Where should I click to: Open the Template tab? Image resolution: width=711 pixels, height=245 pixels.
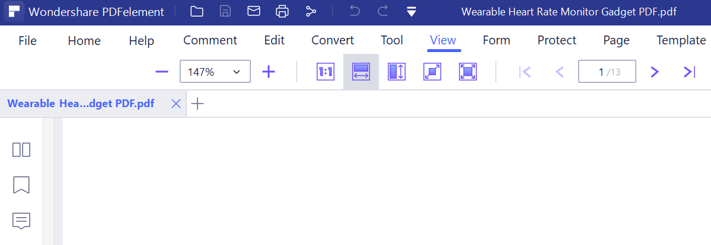[x=681, y=40]
